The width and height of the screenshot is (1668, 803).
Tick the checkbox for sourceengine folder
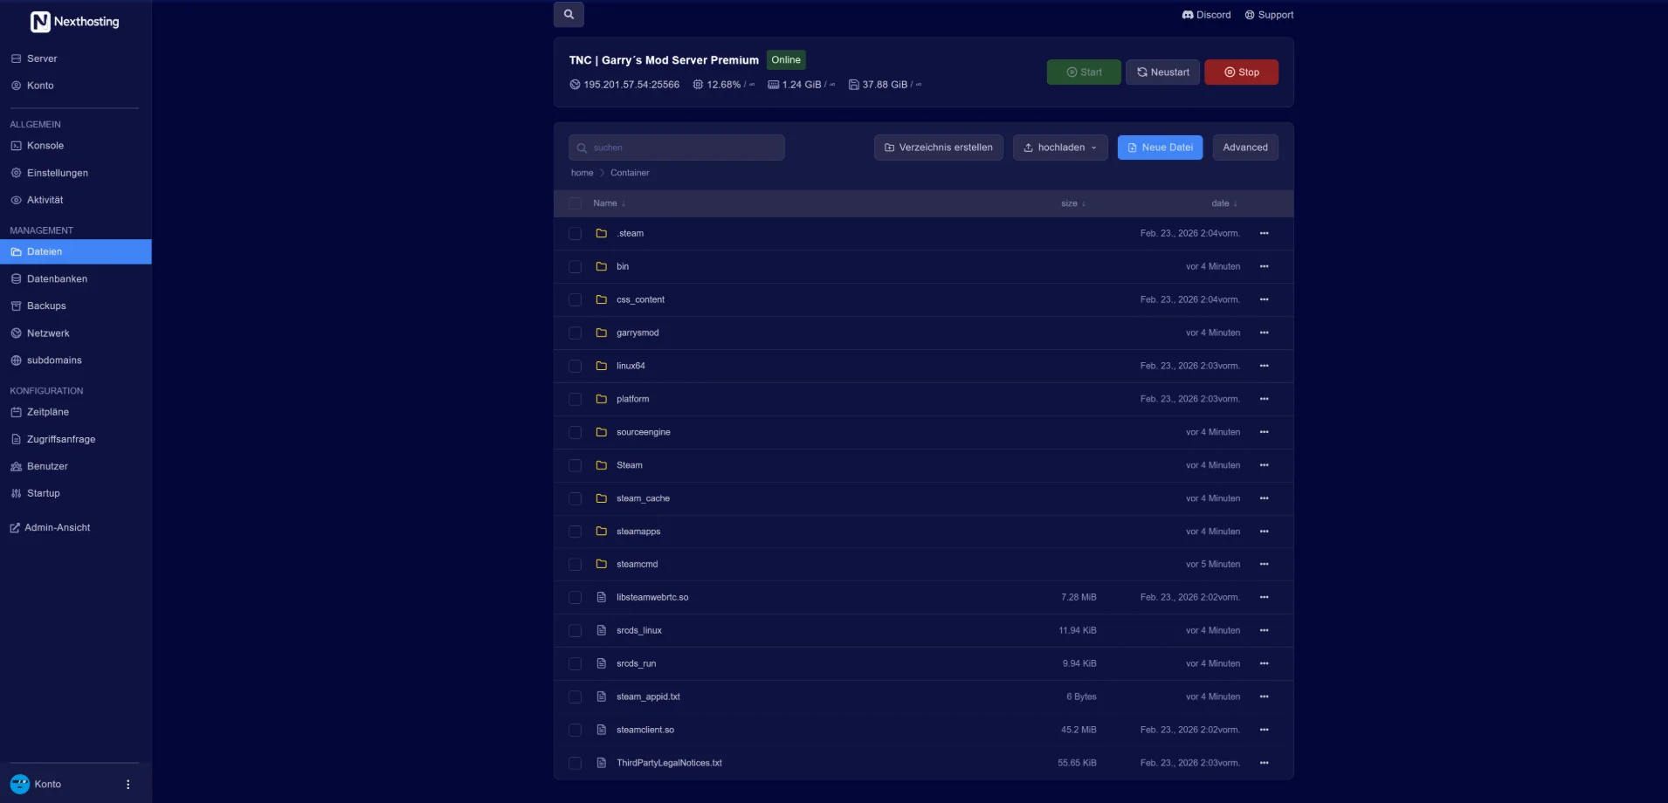click(575, 433)
